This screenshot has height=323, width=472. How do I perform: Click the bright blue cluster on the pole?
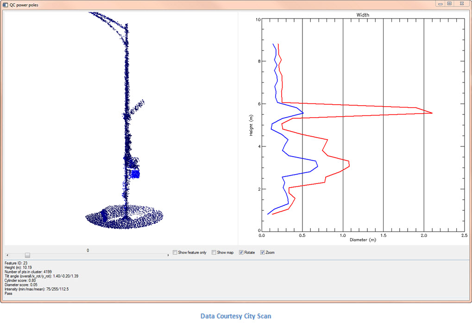[135, 174]
